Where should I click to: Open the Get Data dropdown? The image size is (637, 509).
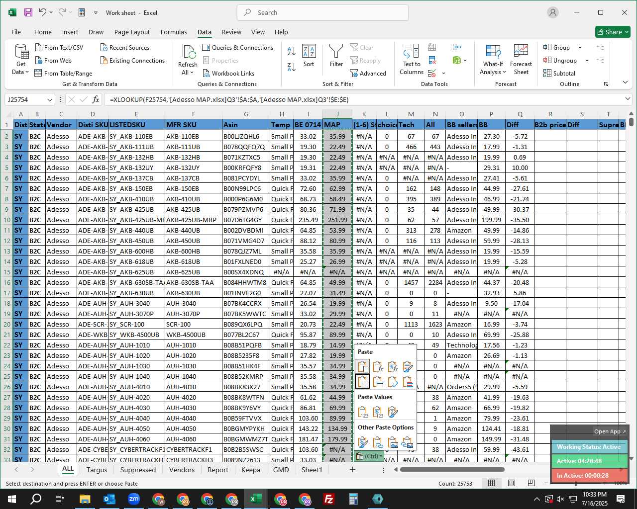pos(21,60)
